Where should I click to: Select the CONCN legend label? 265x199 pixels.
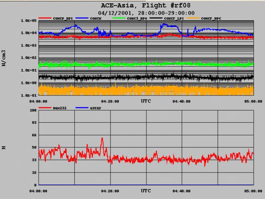point(96,18)
